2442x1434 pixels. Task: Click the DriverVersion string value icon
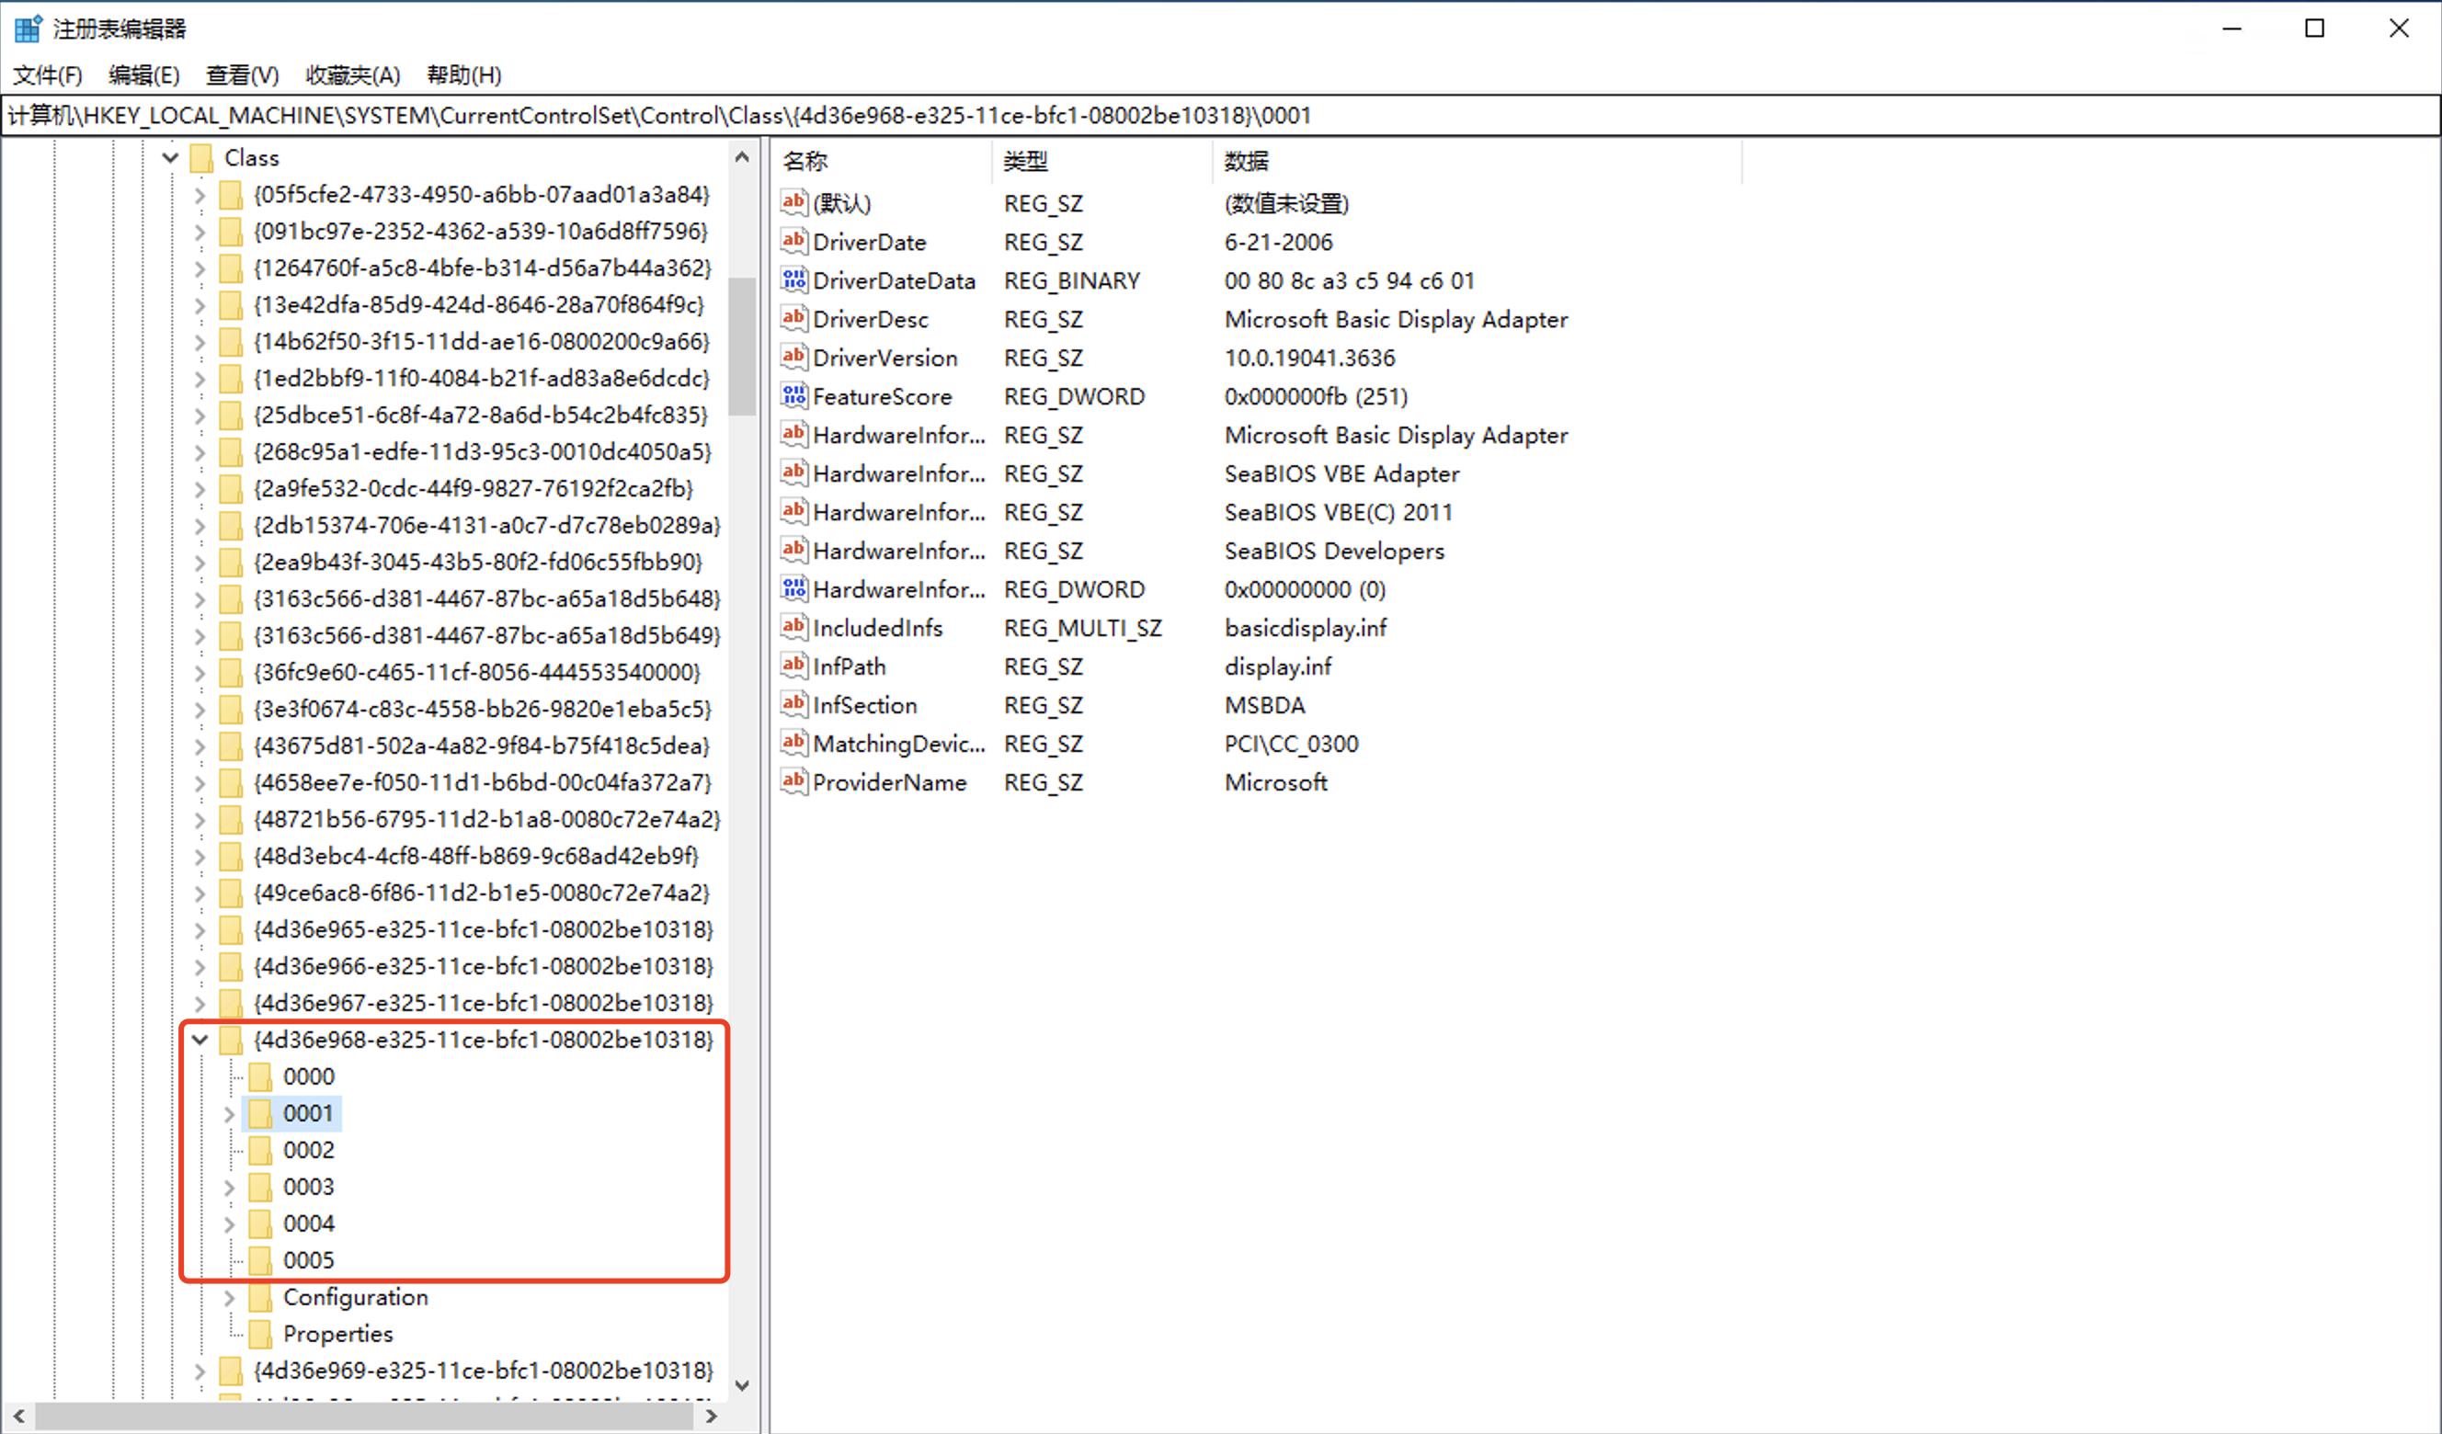pyautogui.click(x=793, y=357)
